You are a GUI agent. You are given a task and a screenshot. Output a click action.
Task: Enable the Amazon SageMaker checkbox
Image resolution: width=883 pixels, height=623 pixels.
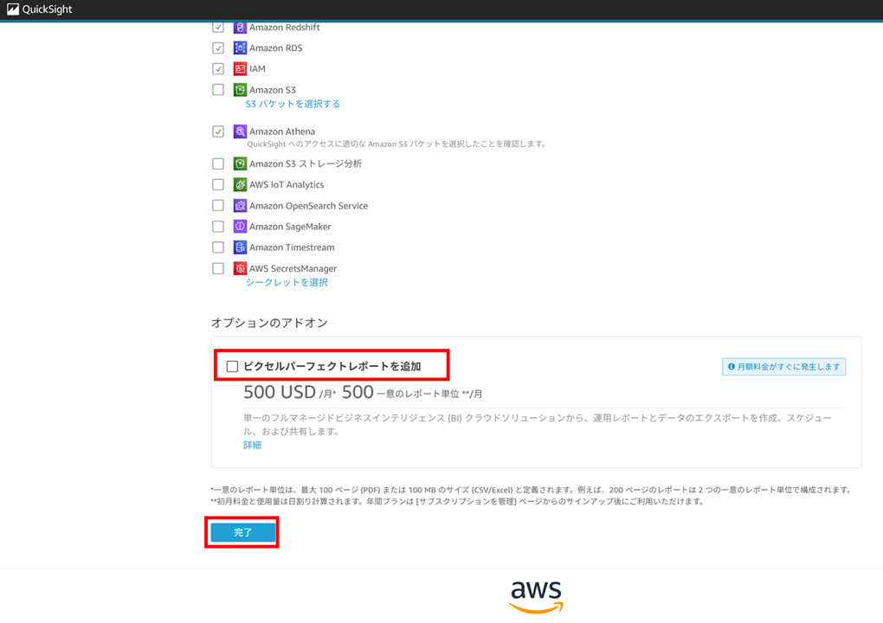click(218, 226)
